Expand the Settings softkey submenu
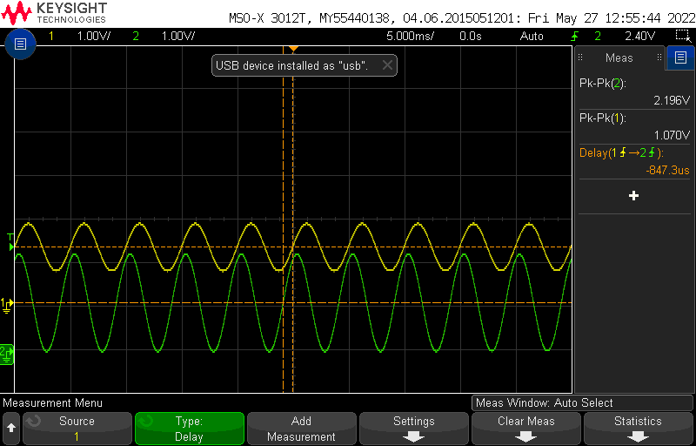The image size is (696, 446). [413, 428]
